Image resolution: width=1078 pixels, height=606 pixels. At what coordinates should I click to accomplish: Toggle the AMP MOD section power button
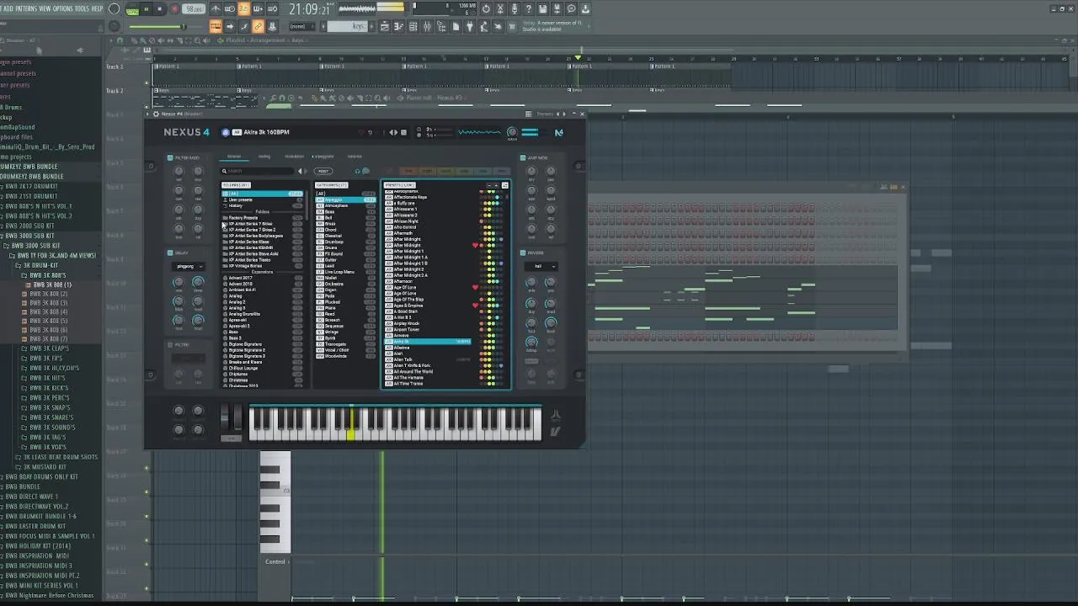click(x=523, y=158)
